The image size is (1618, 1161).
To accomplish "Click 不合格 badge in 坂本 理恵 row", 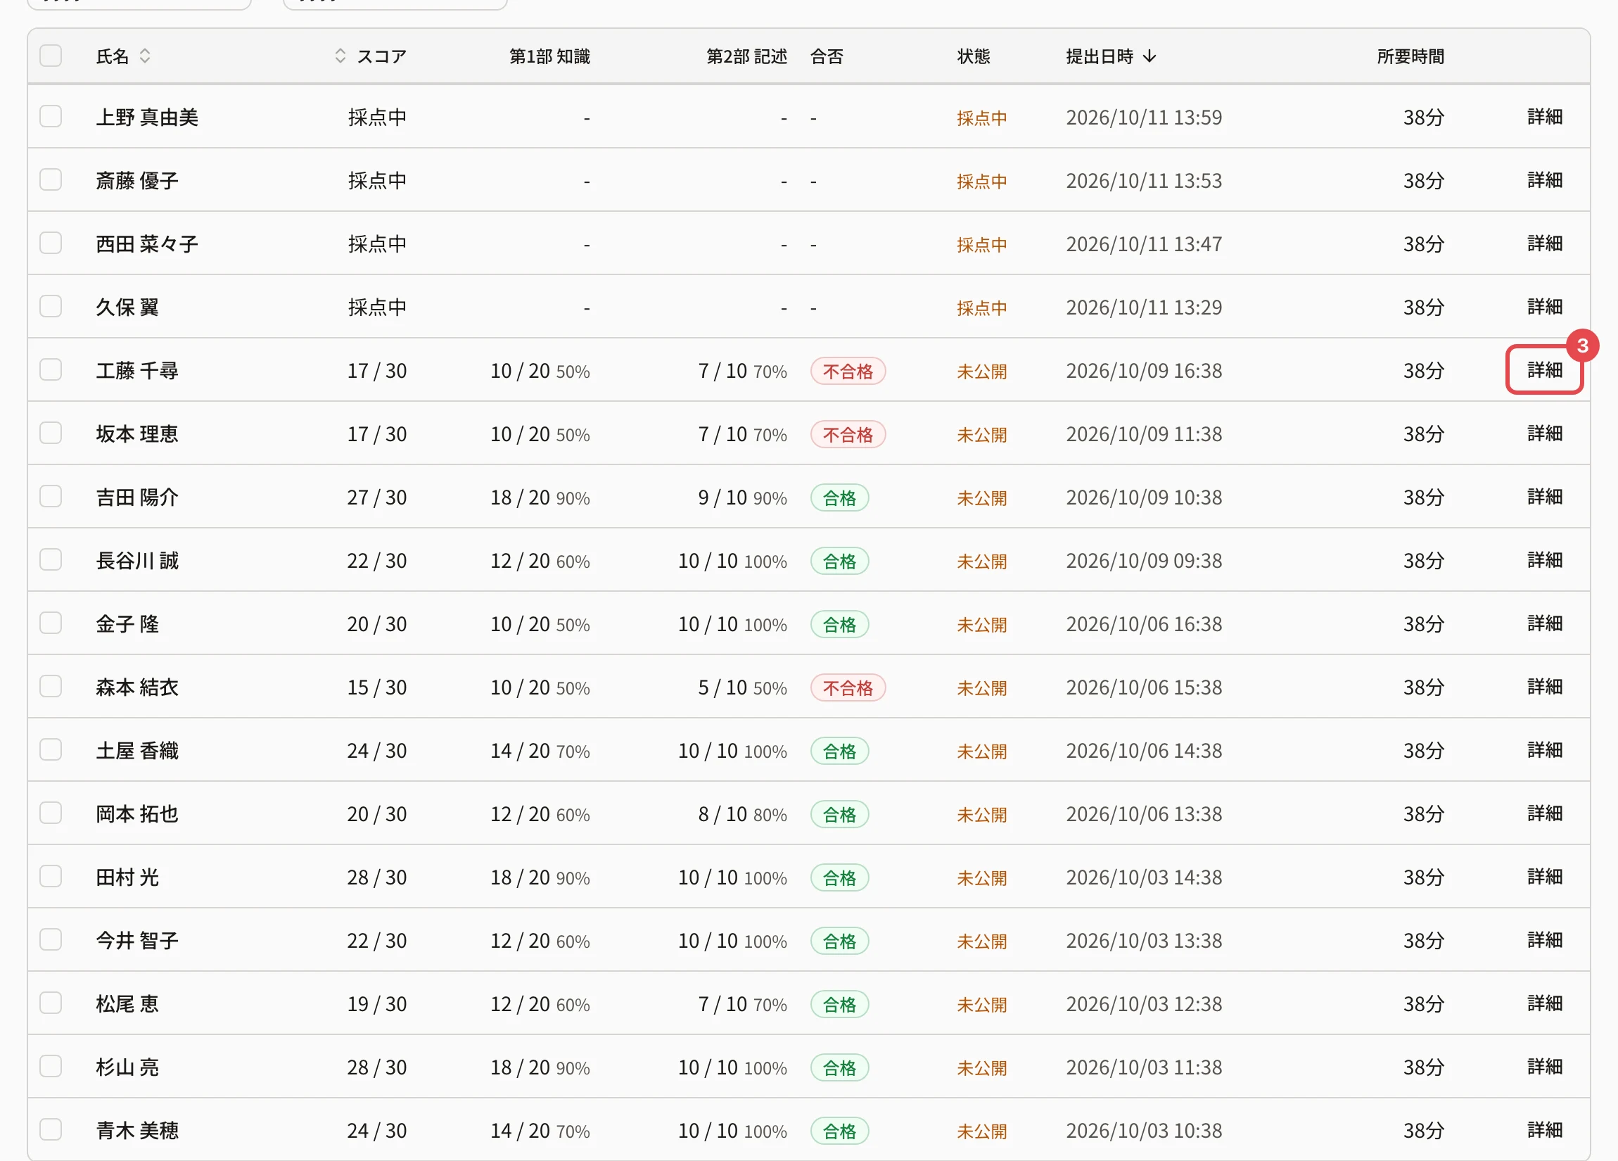I will click(848, 435).
